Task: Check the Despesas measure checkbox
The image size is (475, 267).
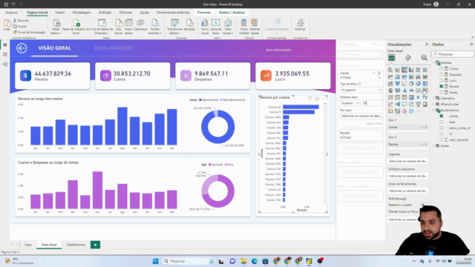Action: (x=442, y=74)
